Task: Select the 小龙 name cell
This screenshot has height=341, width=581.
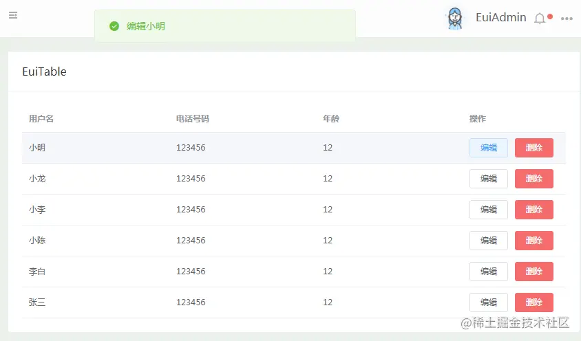Action: point(37,179)
